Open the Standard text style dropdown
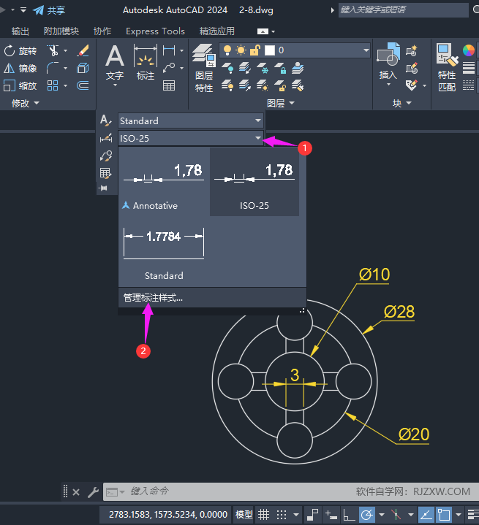Image resolution: width=479 pixels, height=525 pixels. pos(257,121)
